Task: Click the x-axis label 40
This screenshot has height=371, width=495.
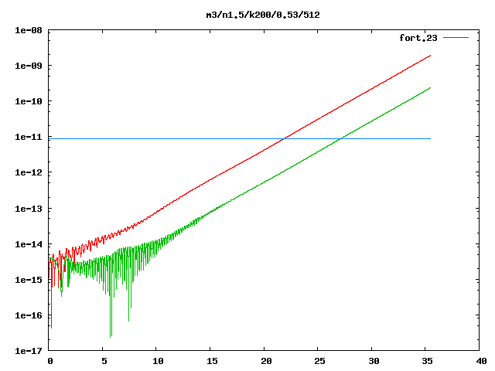Action: [x=481, y=361]
